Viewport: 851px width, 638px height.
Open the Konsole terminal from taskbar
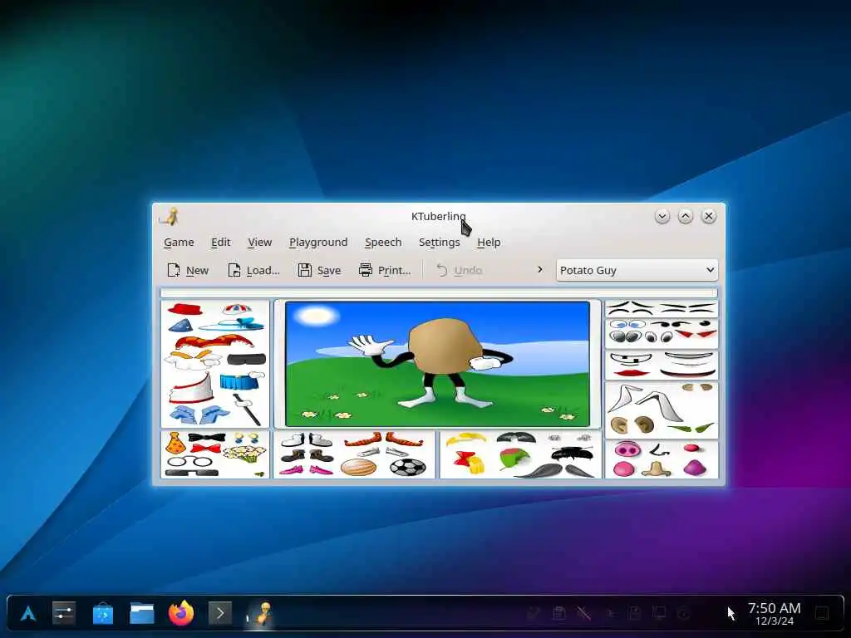pyautogui.click(x=219, y=614)
